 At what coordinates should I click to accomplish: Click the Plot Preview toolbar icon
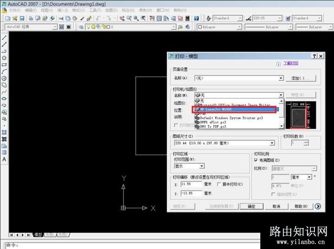[38, 18]
